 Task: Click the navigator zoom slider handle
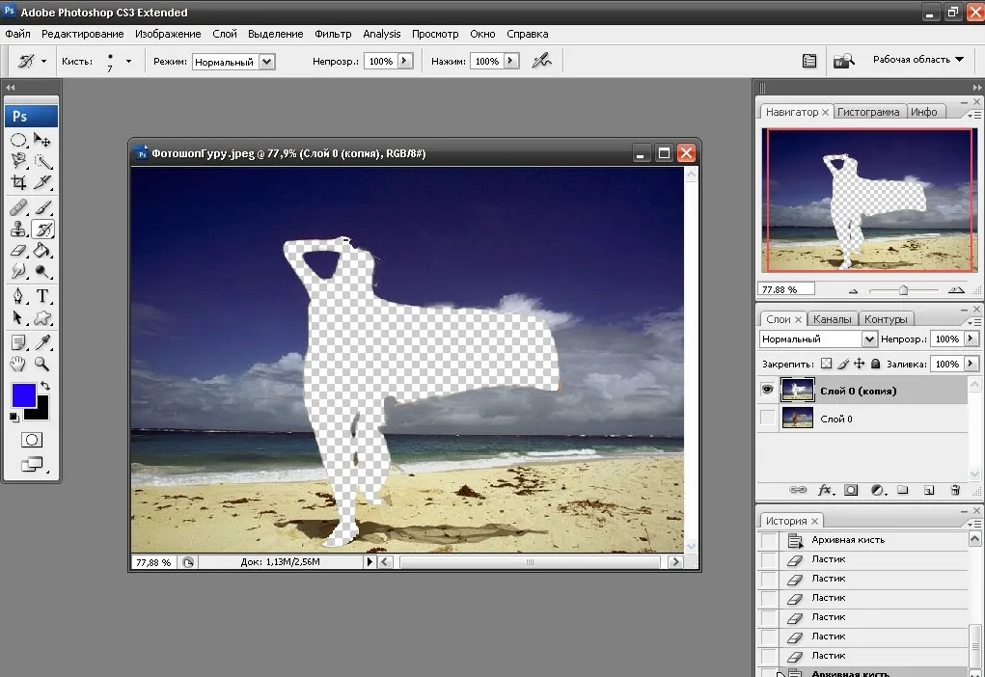tap(903, 290)
